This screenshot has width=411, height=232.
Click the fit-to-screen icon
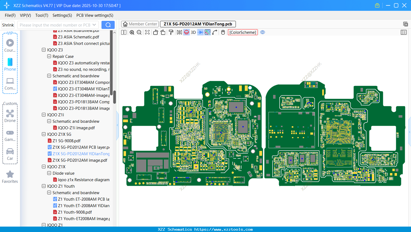pyautogui.click(x=147, y=32)
